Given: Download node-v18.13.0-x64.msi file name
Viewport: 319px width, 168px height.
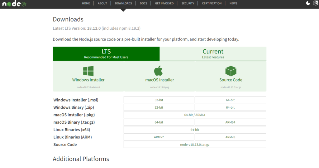Looking at the screenshot, I should coord(88,87).
